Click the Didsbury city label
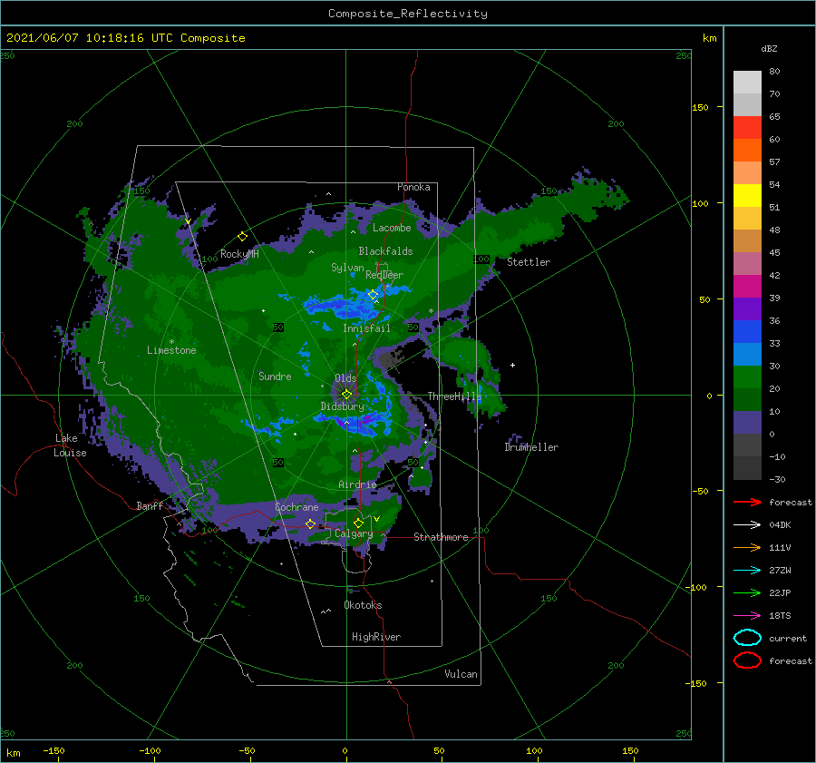Screen dimensions: 816x763 [x=343, y=406]
